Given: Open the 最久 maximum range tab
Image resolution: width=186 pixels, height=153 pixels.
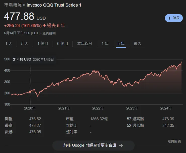Looking at the screenshot, I should (137, 44).
